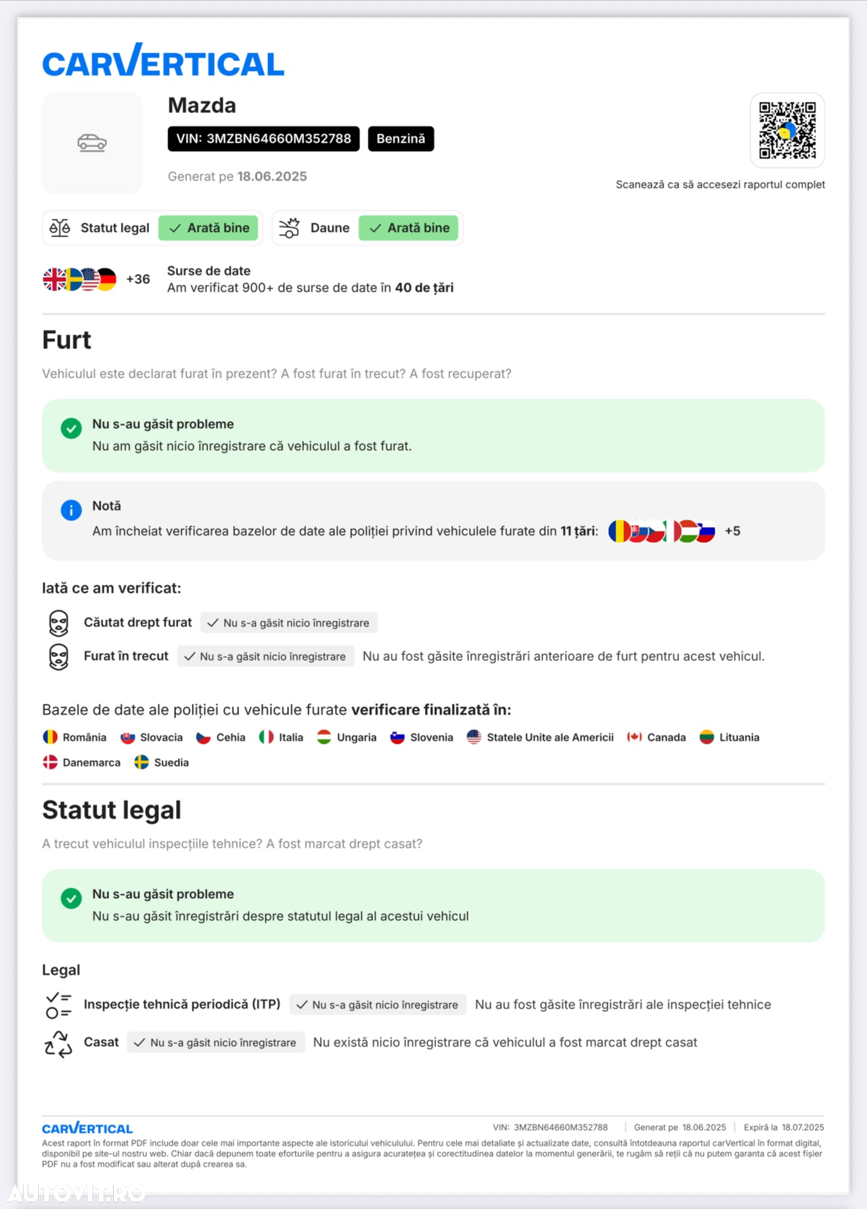This screenshot has width=867, height=1209.
Task: Click Arată bine badge next to Daune
Action: pos(409,228)
